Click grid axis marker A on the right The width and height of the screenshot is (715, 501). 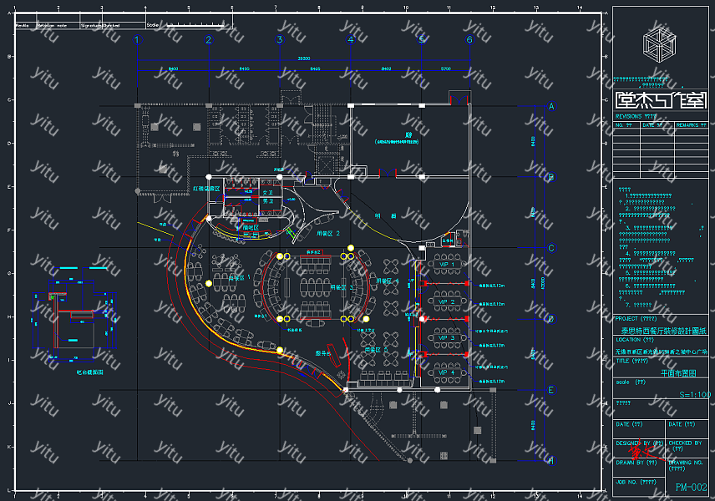(551, 106)
